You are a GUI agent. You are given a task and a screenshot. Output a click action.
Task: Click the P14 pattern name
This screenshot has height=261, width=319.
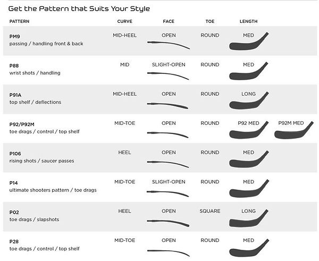(x=14, y=182)
